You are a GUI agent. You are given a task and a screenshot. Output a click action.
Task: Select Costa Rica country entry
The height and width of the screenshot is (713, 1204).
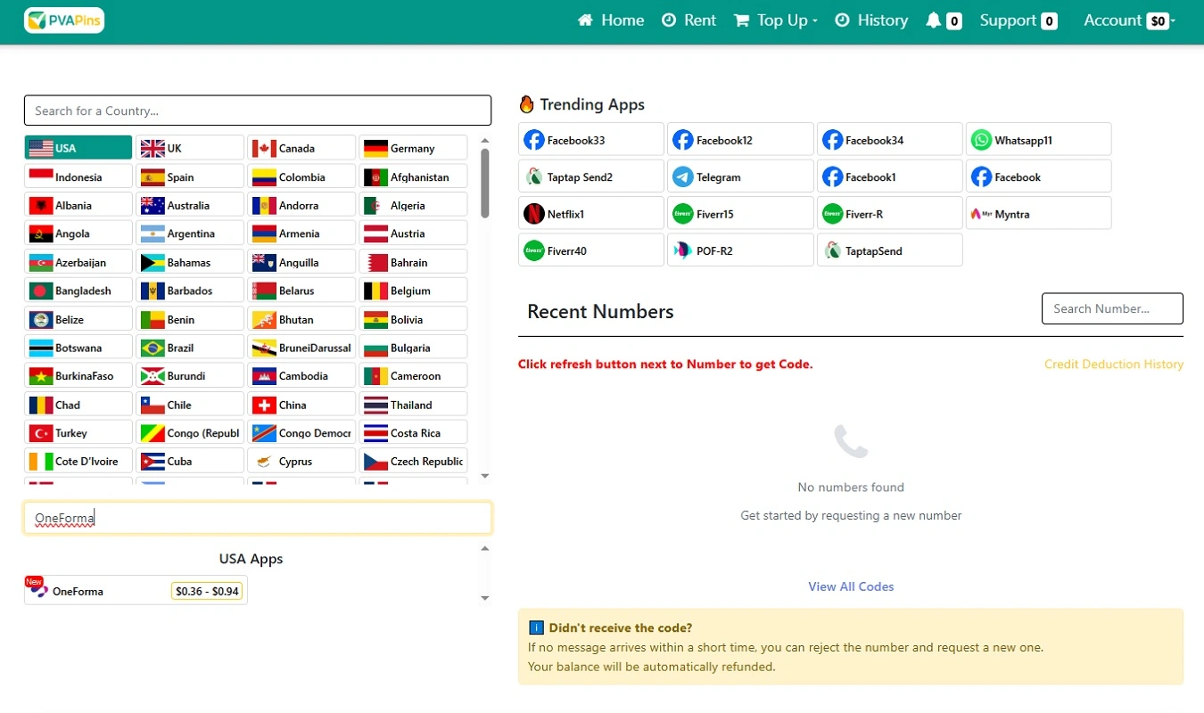(414, 432)
